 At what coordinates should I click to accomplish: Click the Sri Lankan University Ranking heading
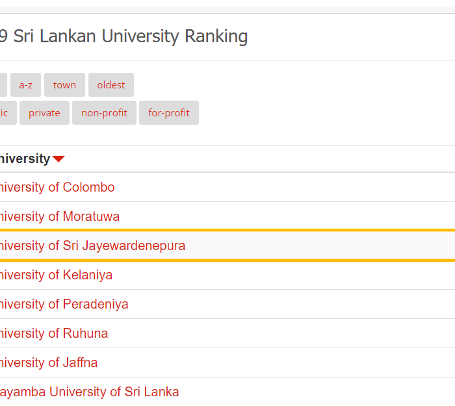[x=123, y=36]
